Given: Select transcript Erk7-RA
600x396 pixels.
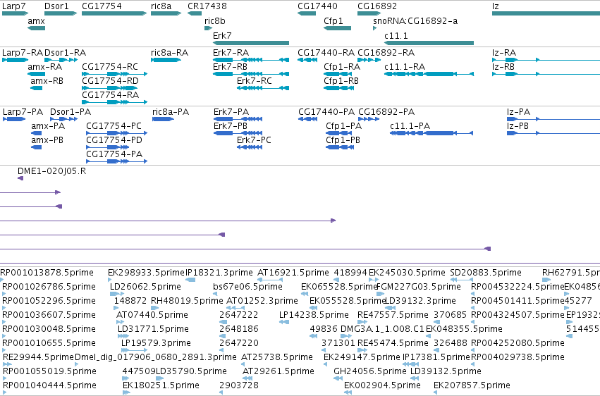Looking at the screenshot, I should click(231, 53).
